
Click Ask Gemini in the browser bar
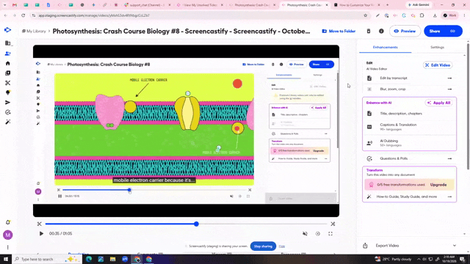419,5
